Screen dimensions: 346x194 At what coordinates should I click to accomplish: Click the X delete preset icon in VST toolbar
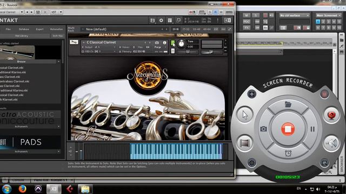(x=45, y=12)
